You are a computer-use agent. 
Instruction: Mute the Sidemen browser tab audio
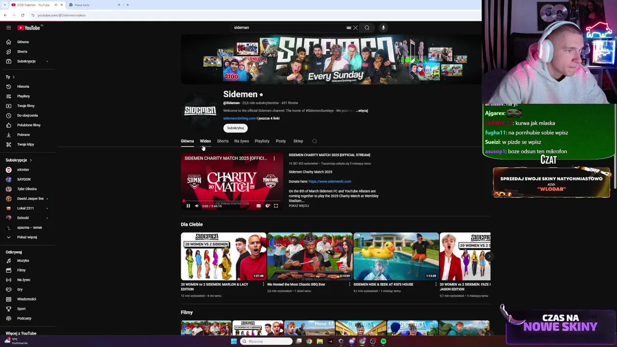click(x=56, y=5)
